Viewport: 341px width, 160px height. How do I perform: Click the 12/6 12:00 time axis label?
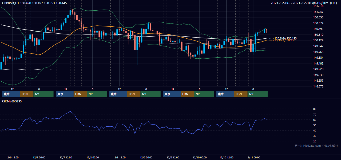point(12,157)
